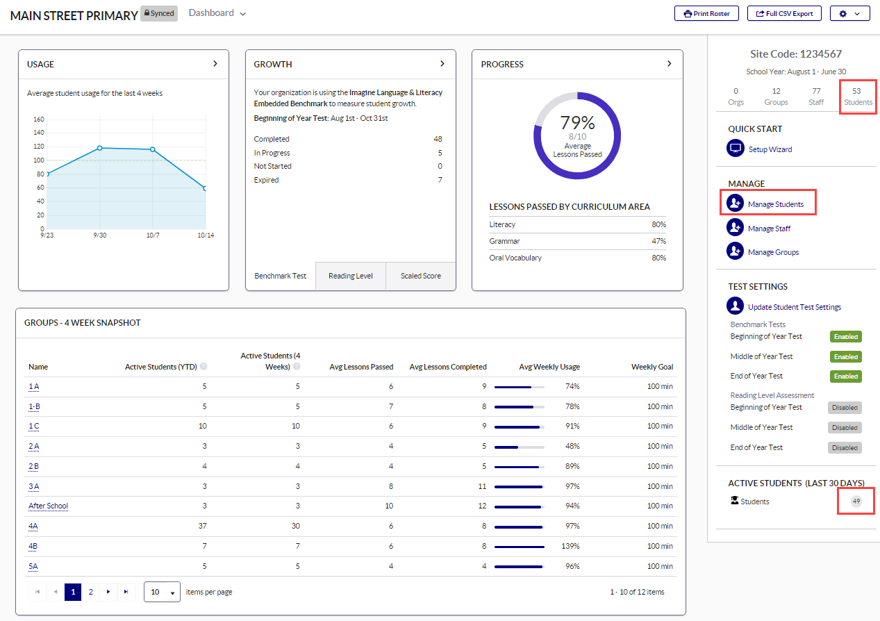Click the info icon beside Active Students (YTD)
Screen dimensions: 880x621
coord(204,367)
